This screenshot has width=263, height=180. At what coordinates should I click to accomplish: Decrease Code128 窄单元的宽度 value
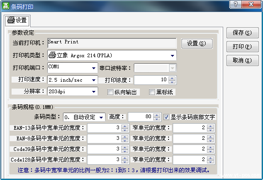210,162
